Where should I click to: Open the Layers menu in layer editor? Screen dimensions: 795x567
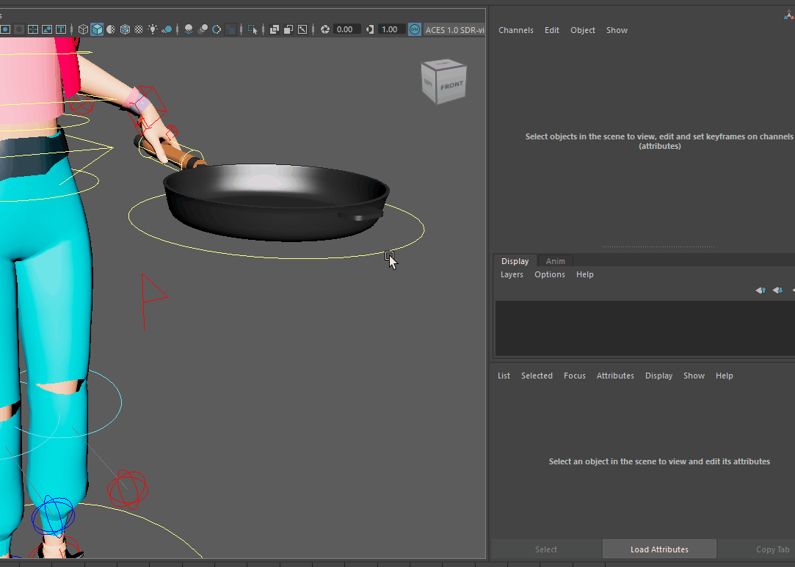click(x=512, y=274)
